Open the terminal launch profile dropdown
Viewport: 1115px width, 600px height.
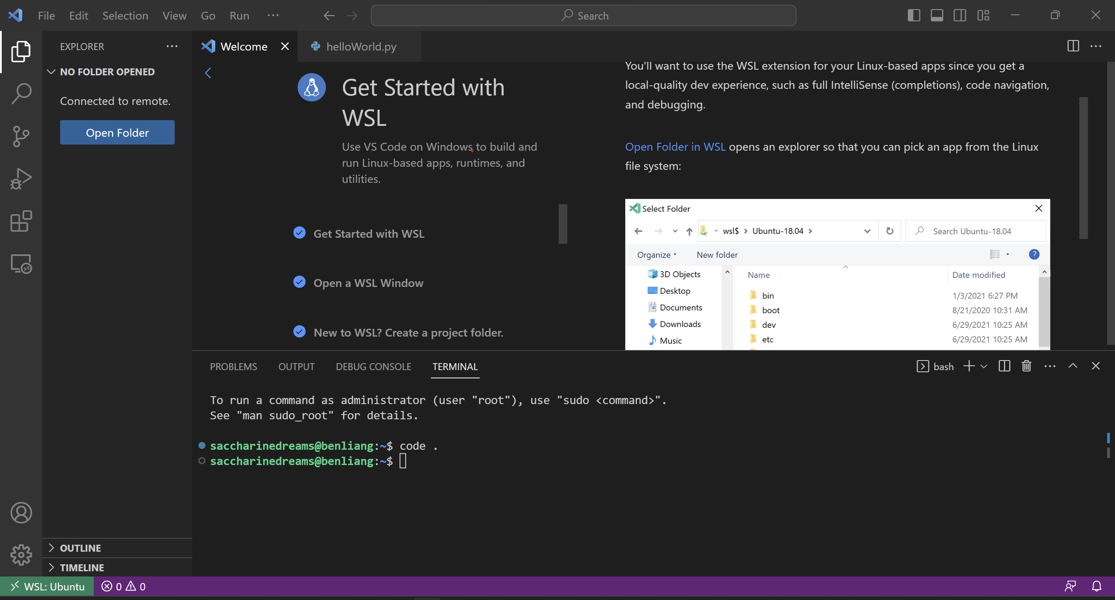click(984, 367)
